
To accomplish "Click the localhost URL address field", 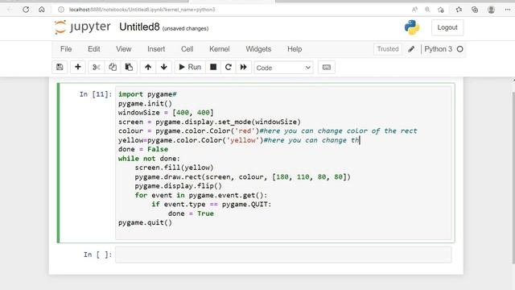I will [x=142, y=10].
